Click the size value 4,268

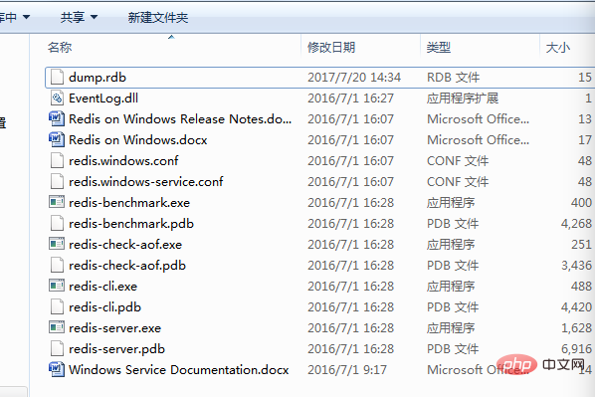click(576, 224)
